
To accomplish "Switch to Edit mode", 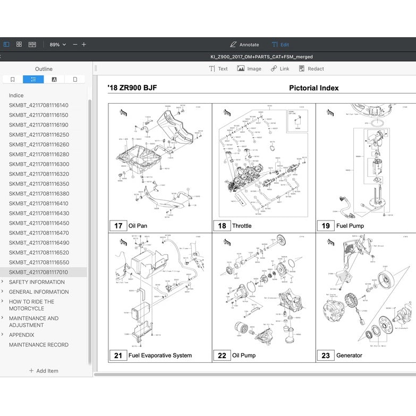I will coord(280,45).
